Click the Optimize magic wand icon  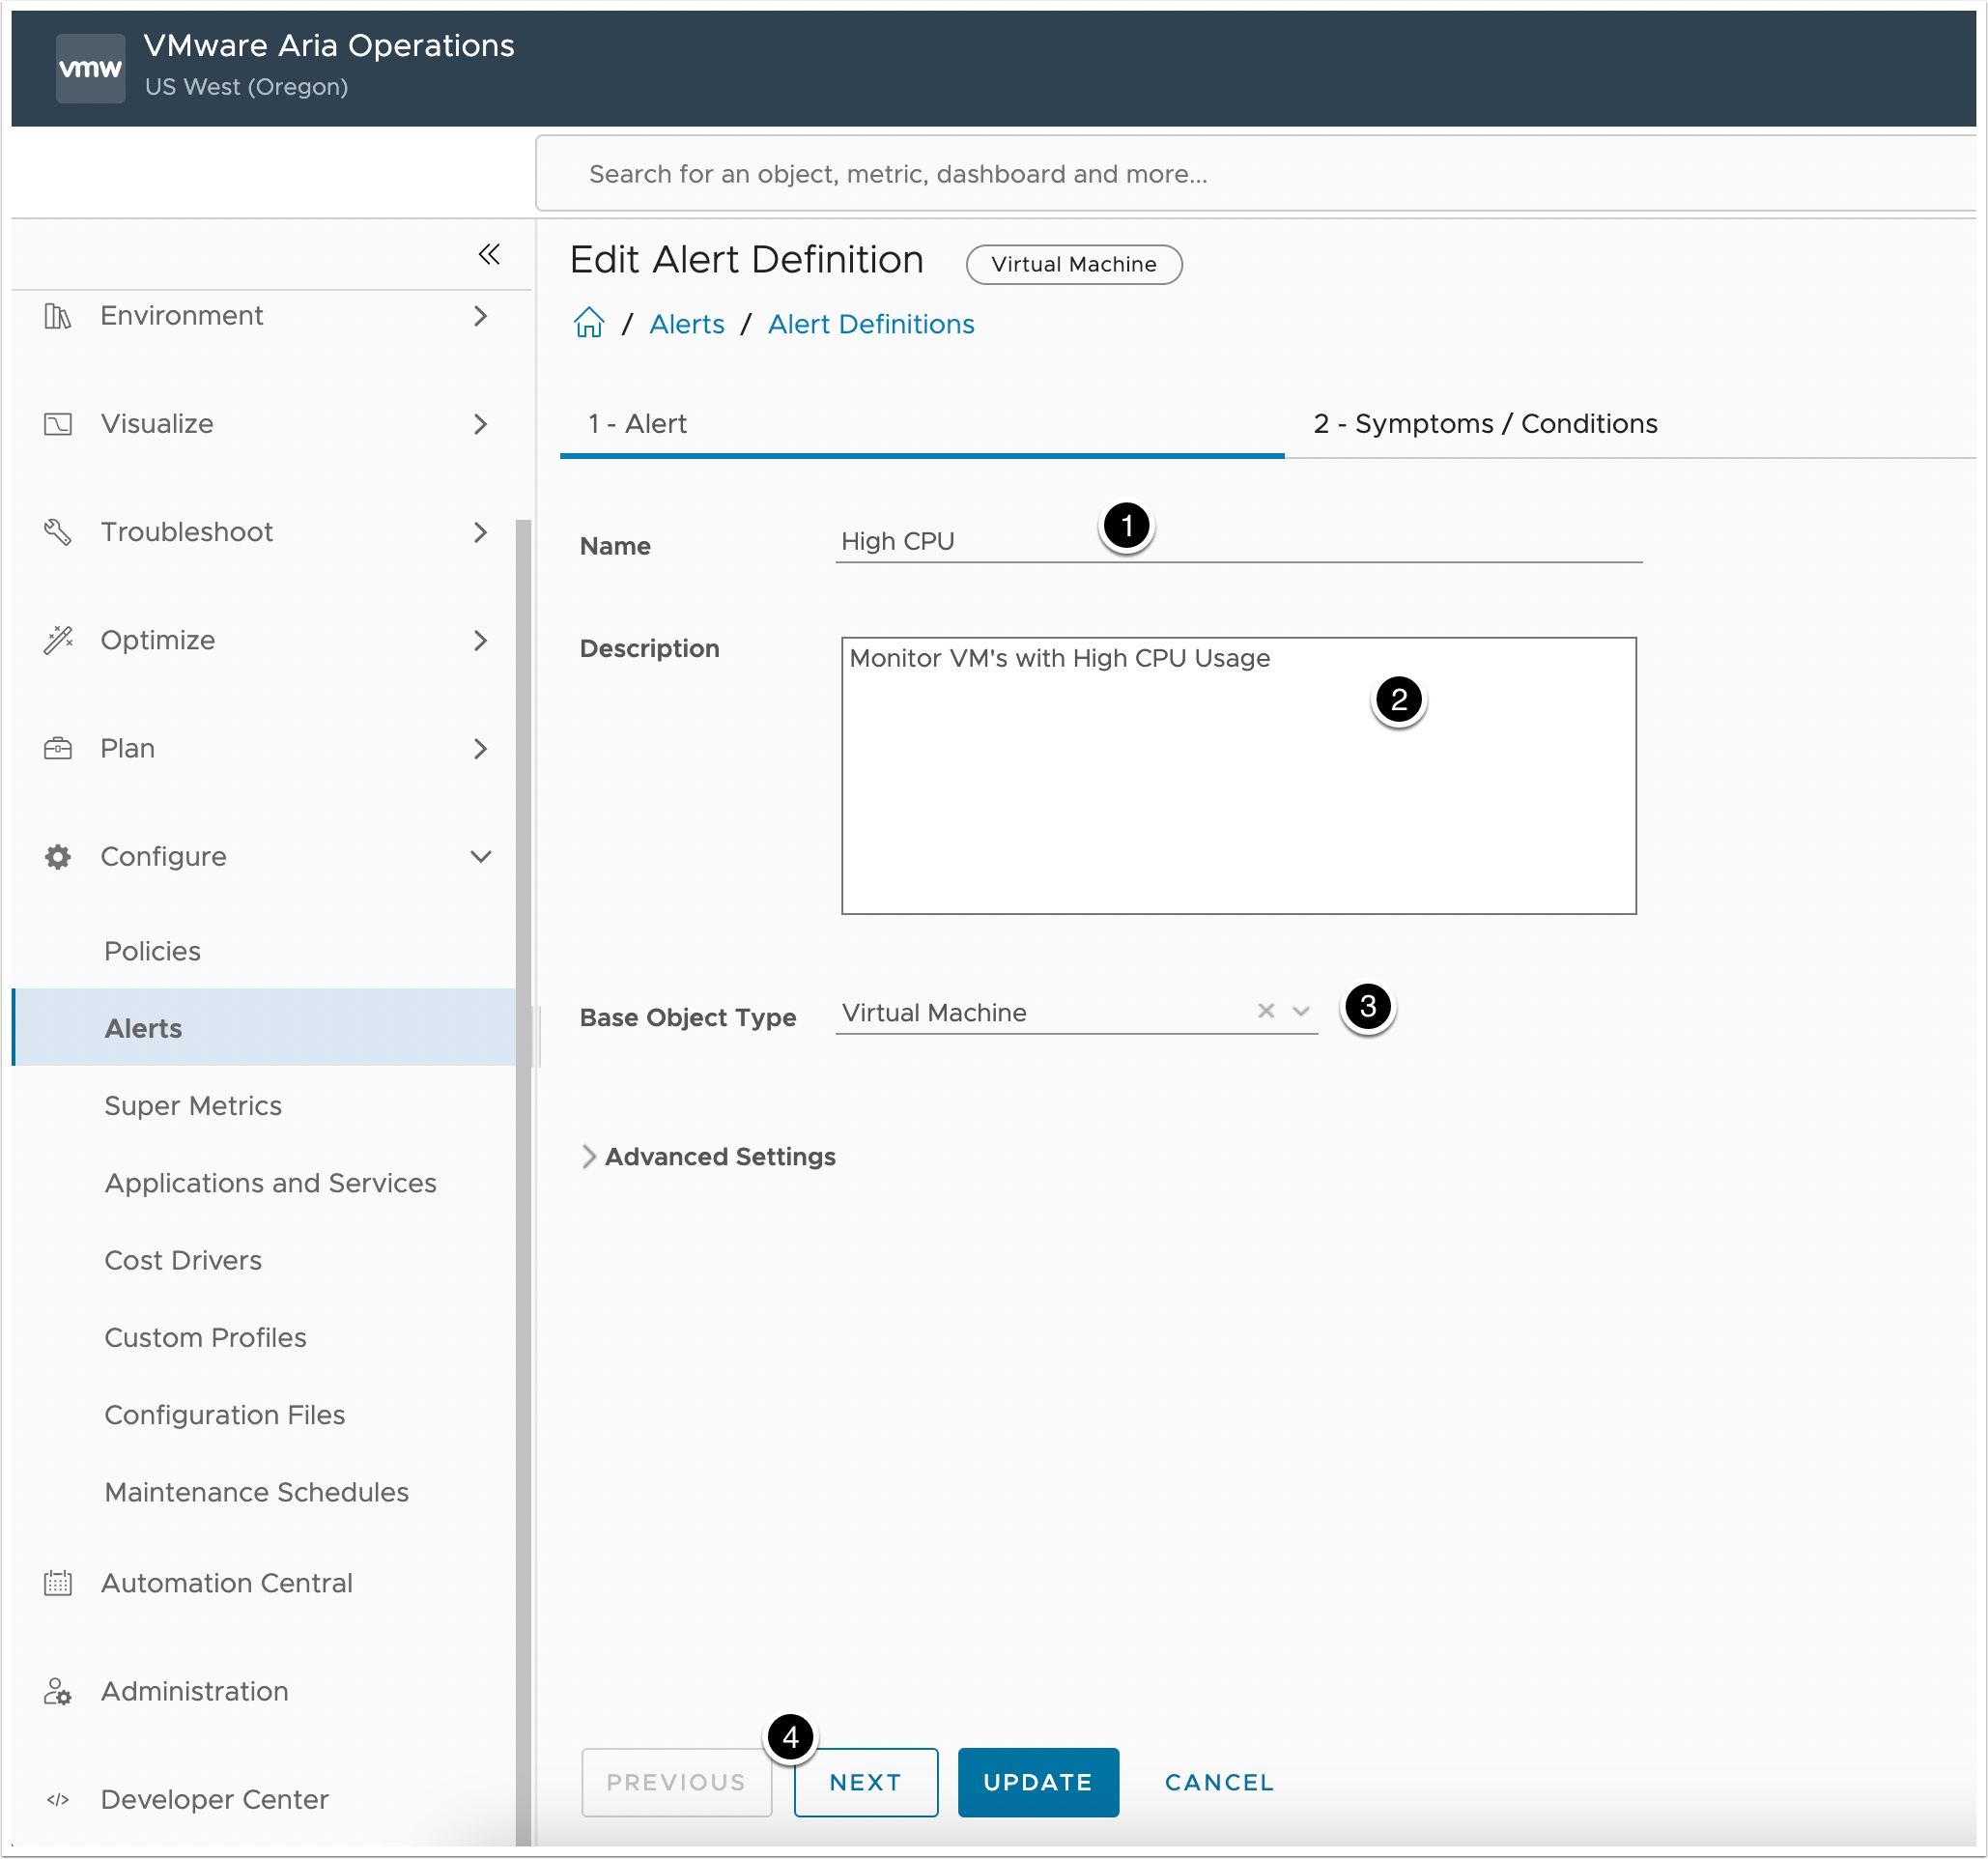[x=58, y=640]
